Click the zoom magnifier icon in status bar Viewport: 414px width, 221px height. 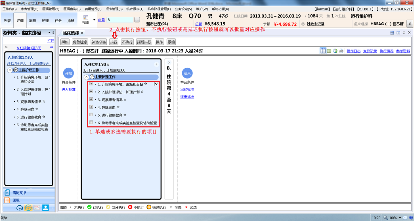coord(386,218)
